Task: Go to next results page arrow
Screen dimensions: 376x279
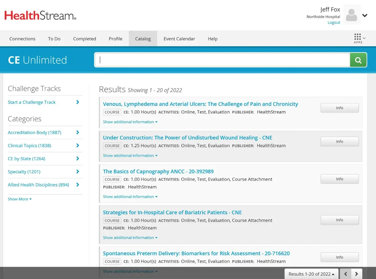Action: [x=357, y=274]
